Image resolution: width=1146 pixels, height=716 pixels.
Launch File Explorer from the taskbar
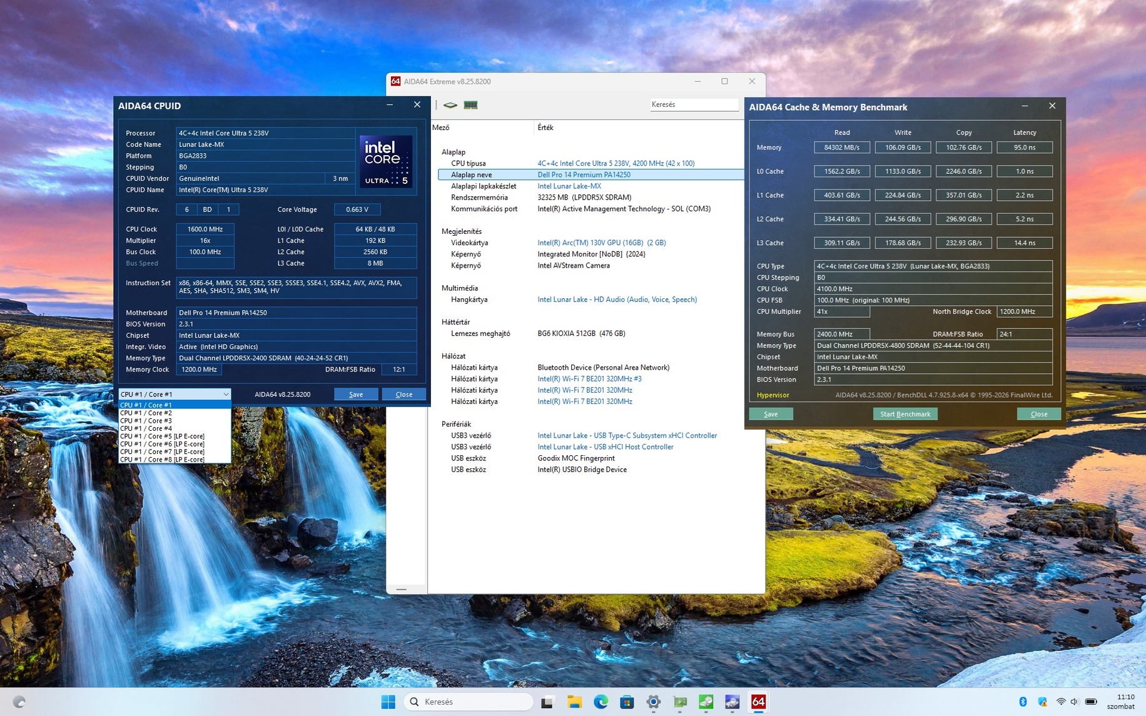click(574, 702)
